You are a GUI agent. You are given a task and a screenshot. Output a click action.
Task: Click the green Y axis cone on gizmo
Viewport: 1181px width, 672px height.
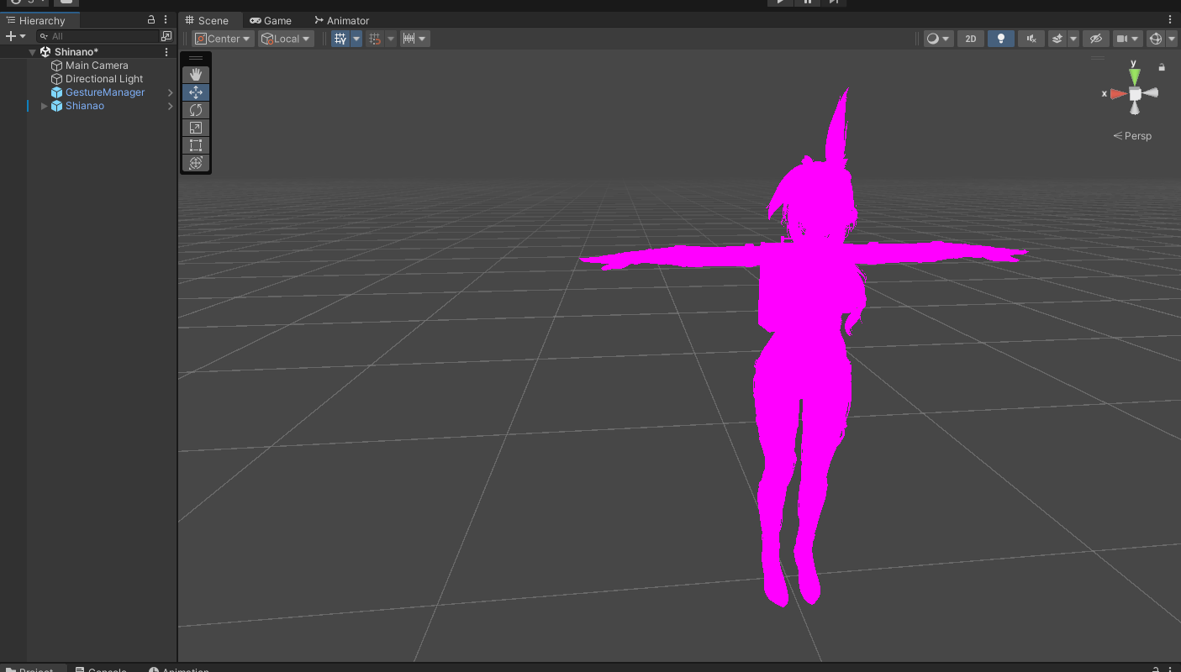[1135, 76]
